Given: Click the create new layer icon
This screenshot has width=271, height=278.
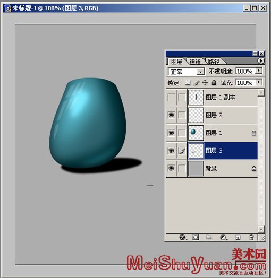Looking at the screenshot, I should click(238, 237).
